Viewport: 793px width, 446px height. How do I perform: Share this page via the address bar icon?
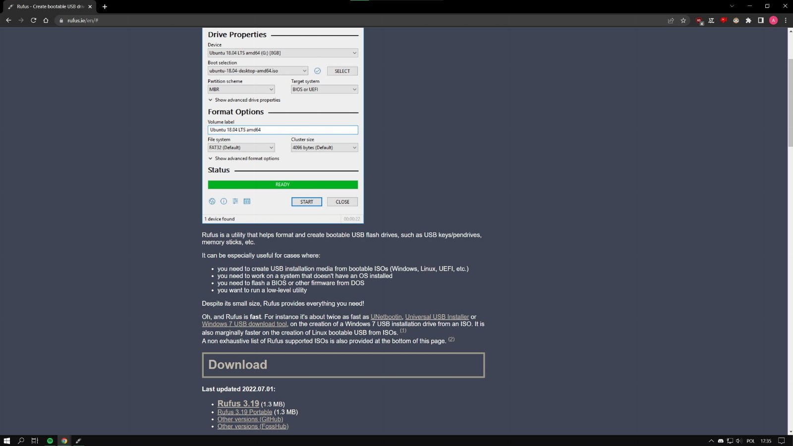point(671,20)
